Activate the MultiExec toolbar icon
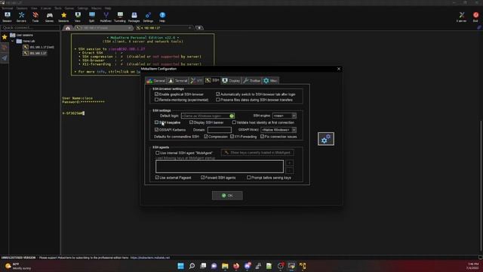Screen dimensions: 483x272 (x=106, y=17)
